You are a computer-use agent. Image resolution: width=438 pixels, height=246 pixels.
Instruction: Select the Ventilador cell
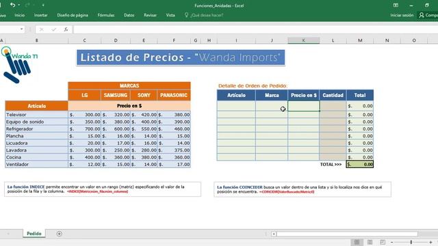[36, 164]
